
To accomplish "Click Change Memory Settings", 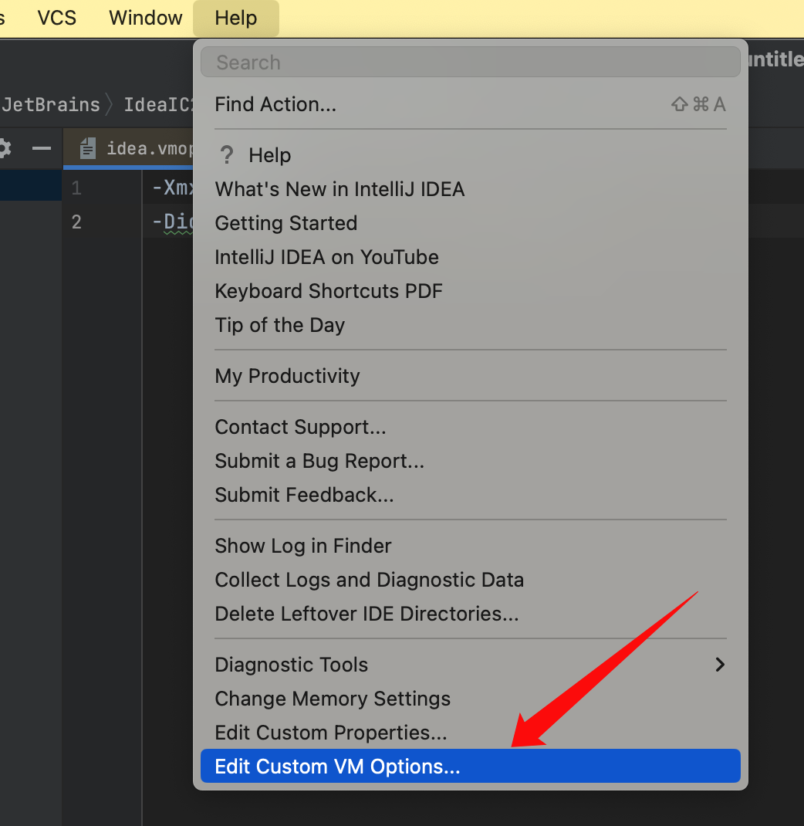I will click(x=333, y=699).
